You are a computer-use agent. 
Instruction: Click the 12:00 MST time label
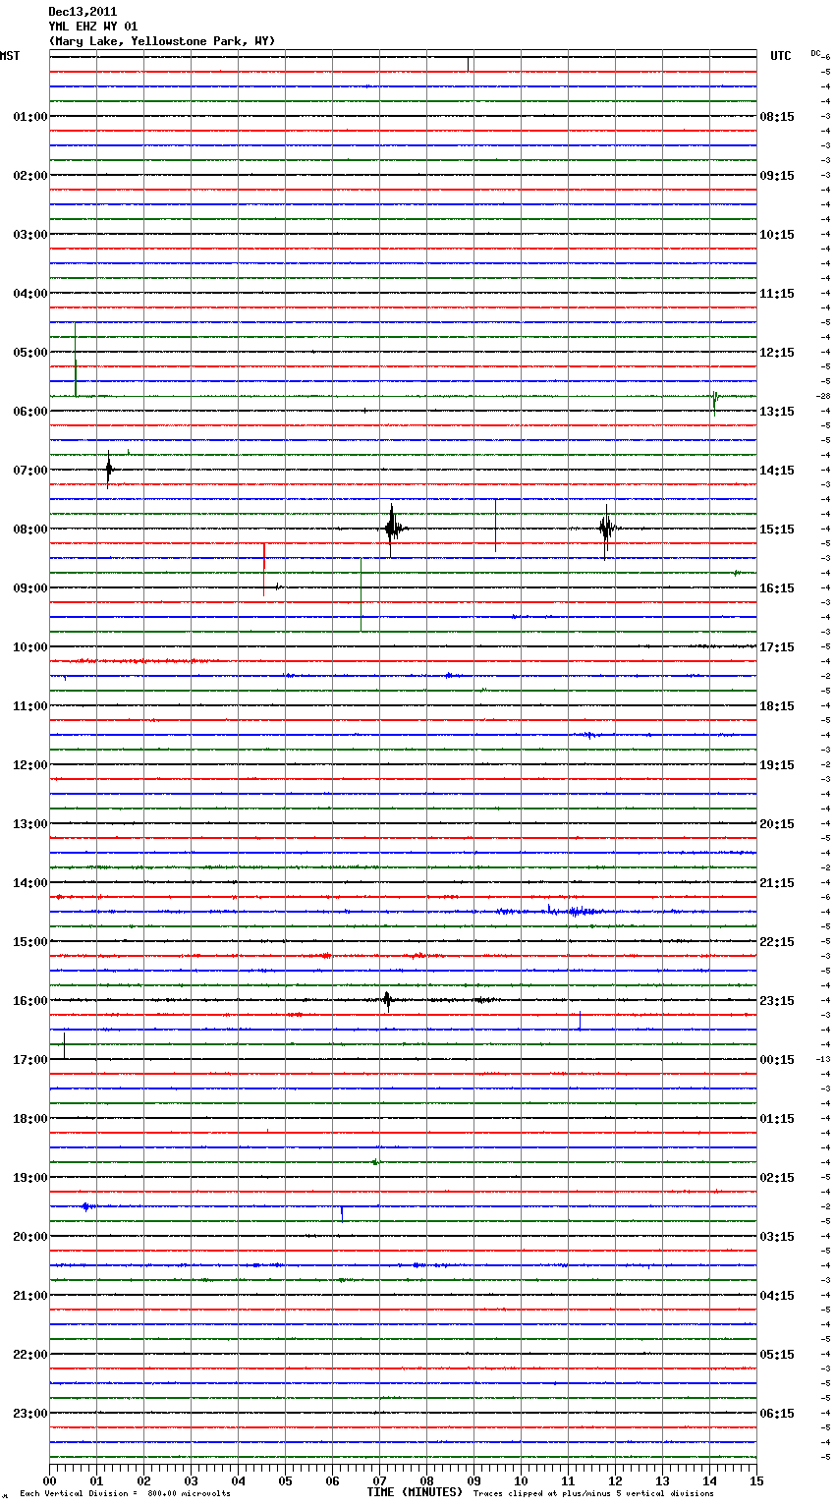coord(29,764)
